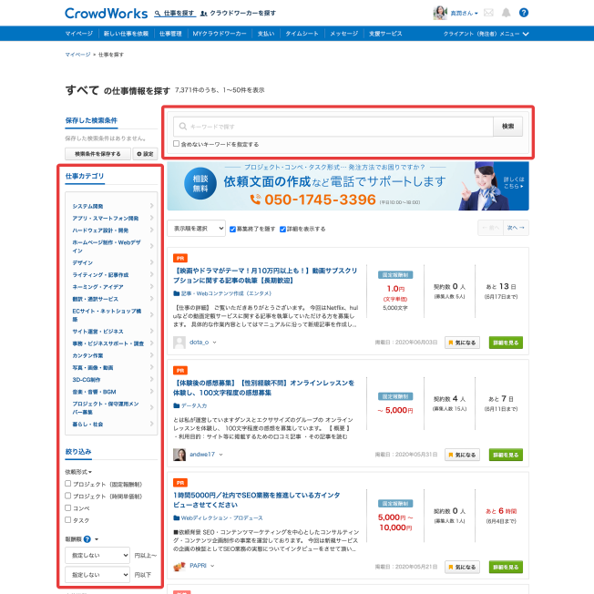Check the コンペ filter checkbox
Viewport: 594px width, 594px height.
68,508
